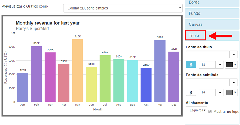Open the dark title color swatch picker

(231, 65)
